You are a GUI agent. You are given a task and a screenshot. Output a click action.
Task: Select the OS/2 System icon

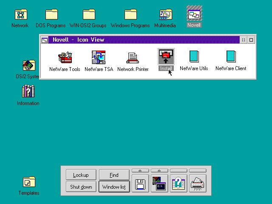click(29, 65)
